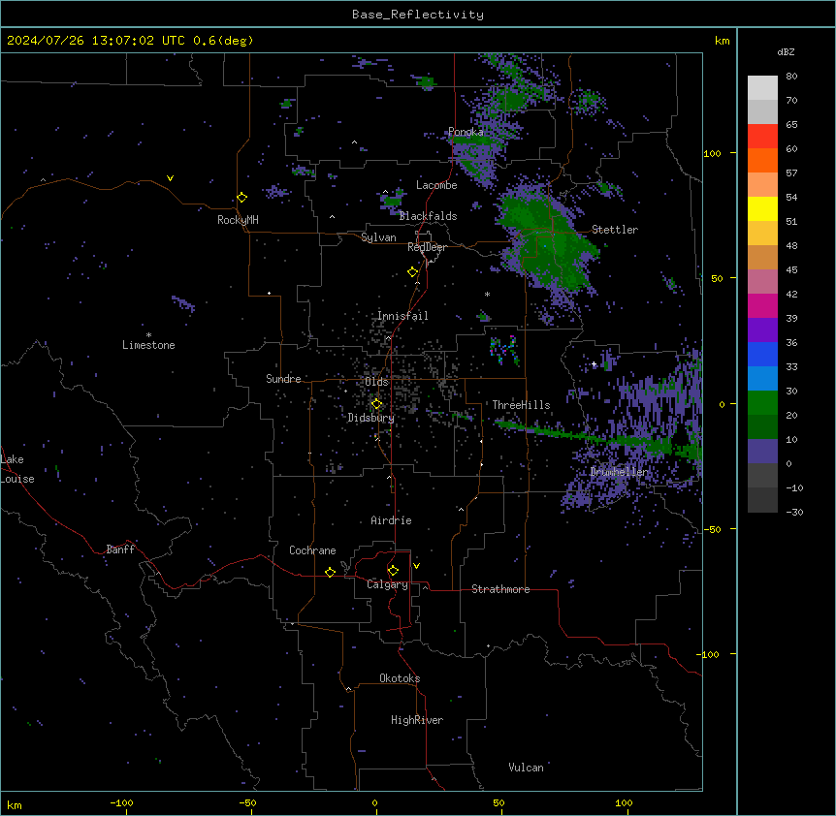Click the white cross marker north of Drumheller
The height and width of the screenshot is (816, 836).
point(594,363)
